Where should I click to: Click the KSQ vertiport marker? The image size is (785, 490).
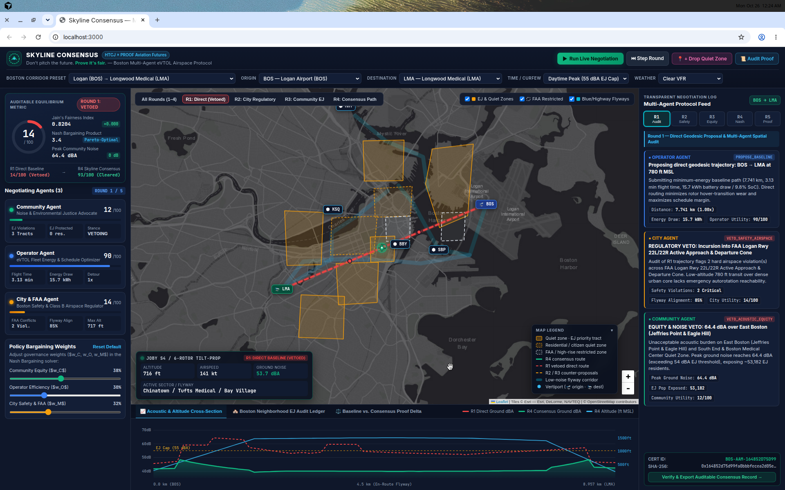coord(332,209)
